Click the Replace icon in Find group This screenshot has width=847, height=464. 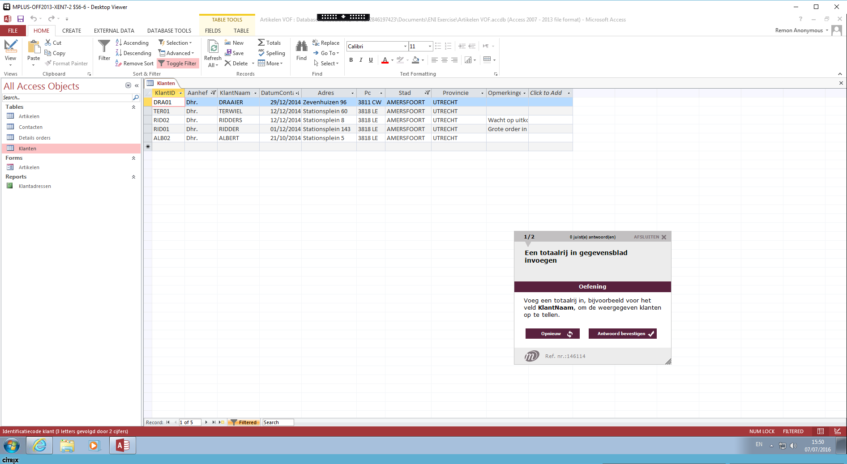[316, 43]
